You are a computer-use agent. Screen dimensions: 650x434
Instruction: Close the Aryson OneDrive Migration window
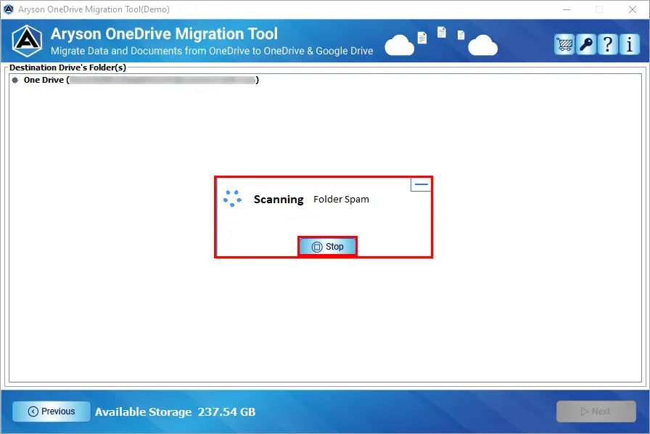(632, 9)
